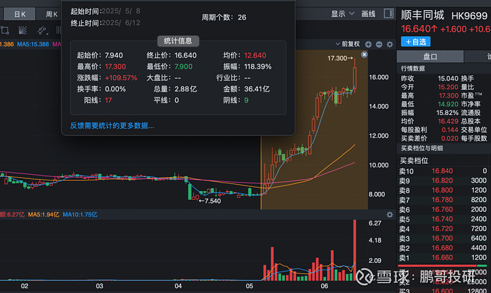The height and width of the screenshot is (293, 491).
Task: Click volume MA10:1.75亿 label
Action: (80, 215)
